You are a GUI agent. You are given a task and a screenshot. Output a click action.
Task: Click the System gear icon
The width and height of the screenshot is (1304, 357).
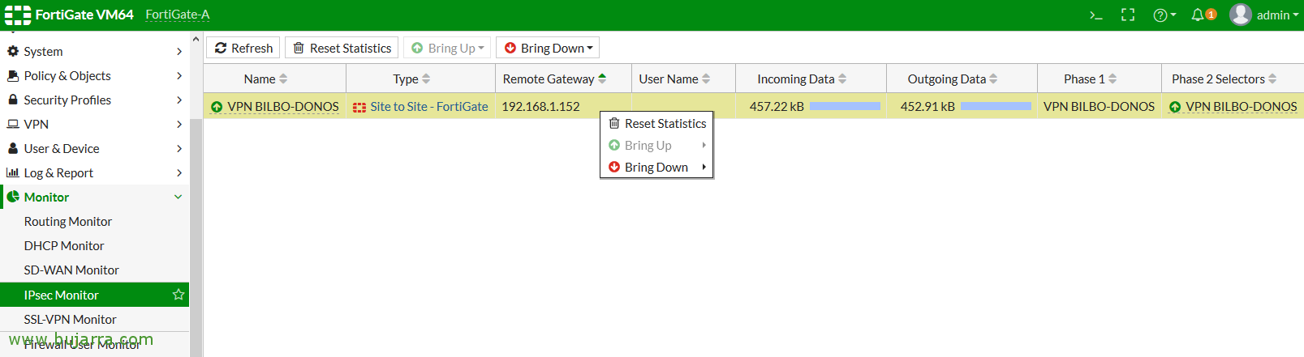point(13,51)
